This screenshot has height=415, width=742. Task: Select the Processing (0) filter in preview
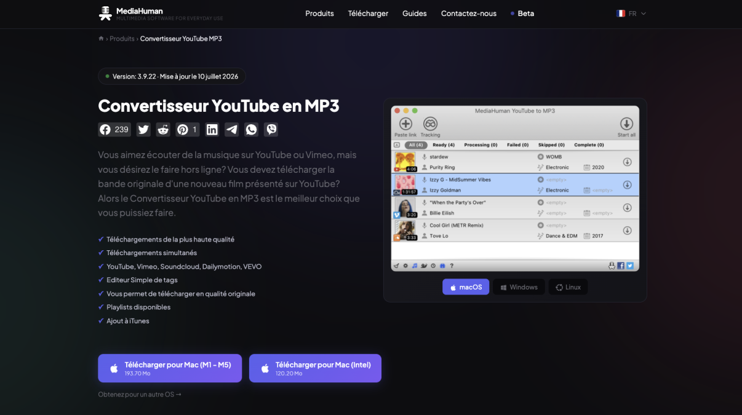pos(481,145)
